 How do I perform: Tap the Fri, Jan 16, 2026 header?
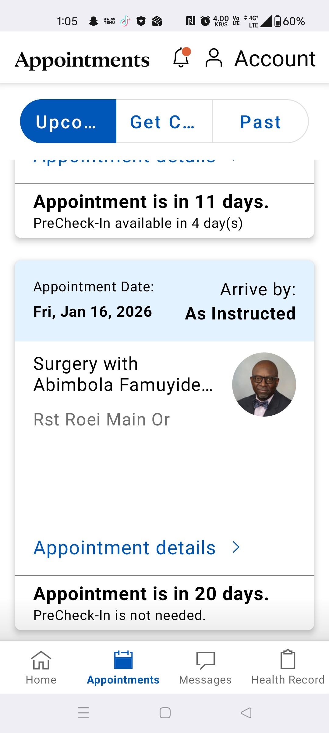coord(93,312)
